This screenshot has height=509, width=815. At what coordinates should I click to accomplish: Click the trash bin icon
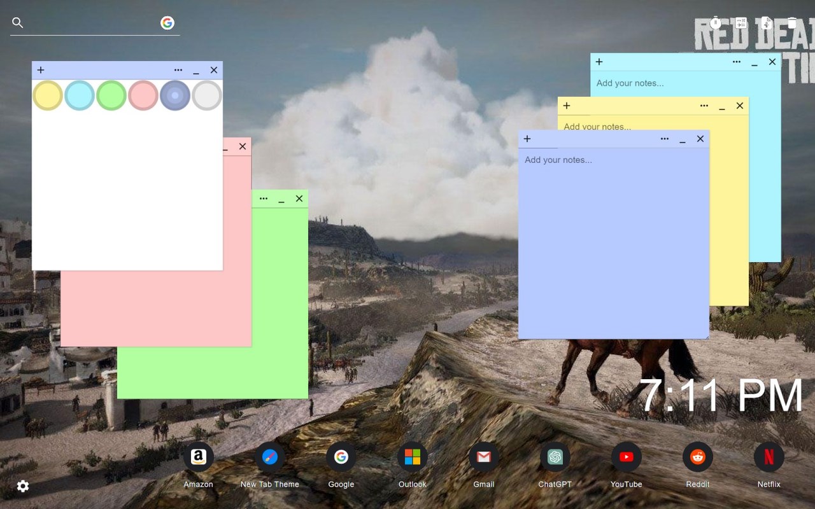click(792, 23)
